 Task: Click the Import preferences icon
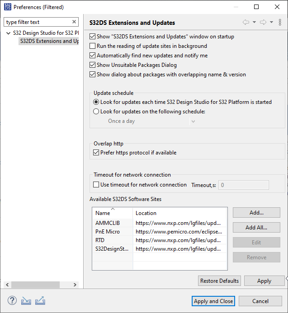26,301
